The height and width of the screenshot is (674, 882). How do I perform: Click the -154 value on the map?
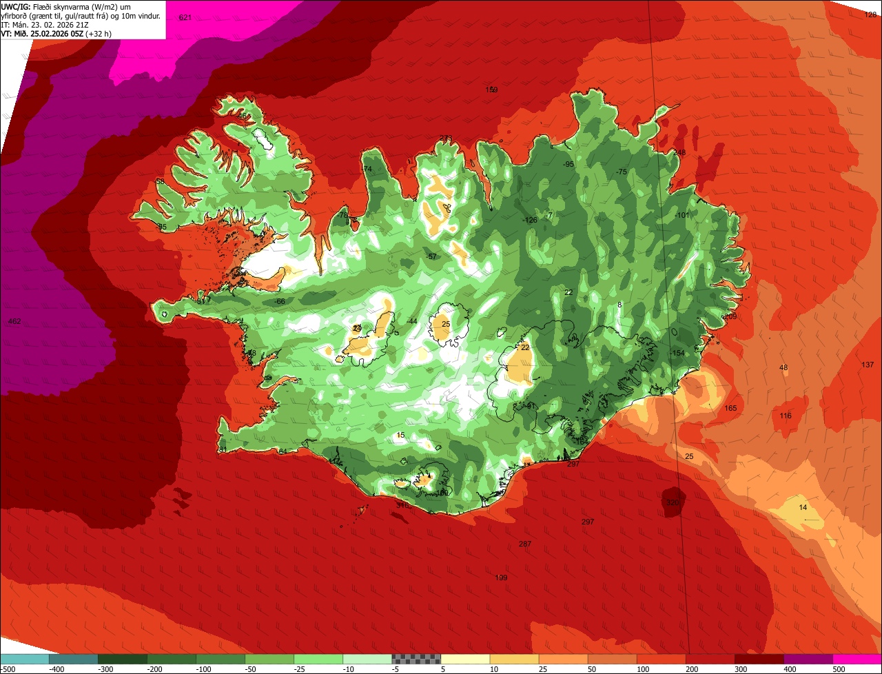point(677,353)
